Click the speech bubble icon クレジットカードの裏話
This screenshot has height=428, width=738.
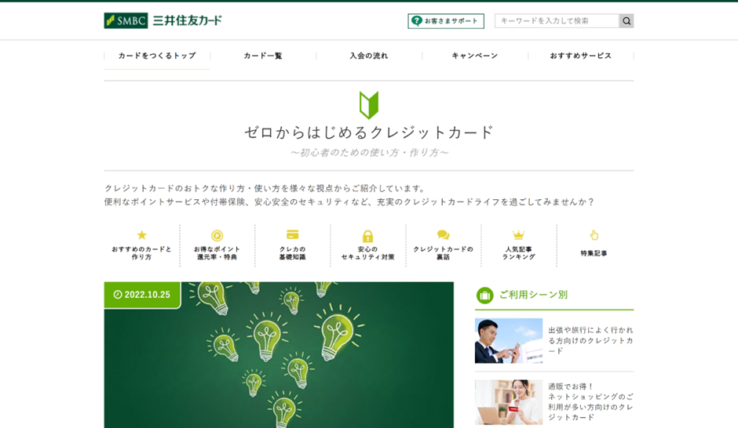point(443,235)
